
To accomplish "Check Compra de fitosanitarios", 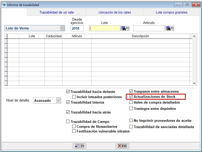I will (x=74, y=126).
